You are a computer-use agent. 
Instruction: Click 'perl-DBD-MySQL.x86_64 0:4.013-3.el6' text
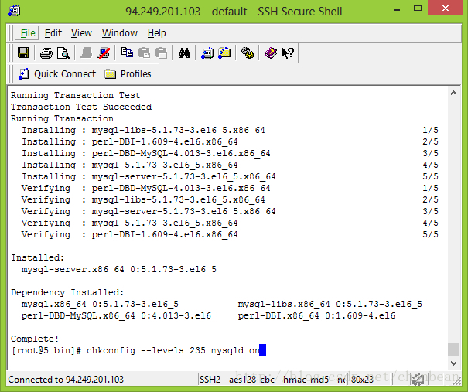point(116,315)
